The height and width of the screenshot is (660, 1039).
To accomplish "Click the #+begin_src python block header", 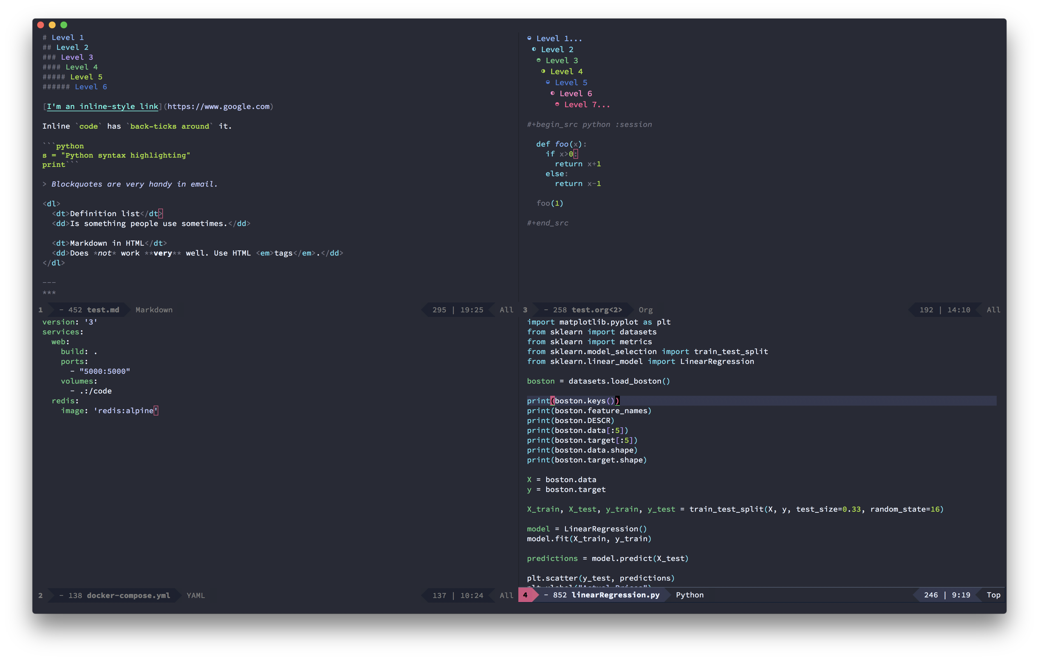I will point(589,125).
